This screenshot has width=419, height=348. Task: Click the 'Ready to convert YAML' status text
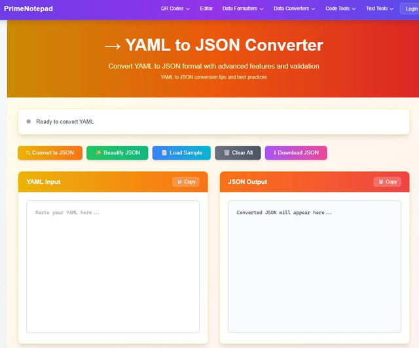(x=65, y=122)
